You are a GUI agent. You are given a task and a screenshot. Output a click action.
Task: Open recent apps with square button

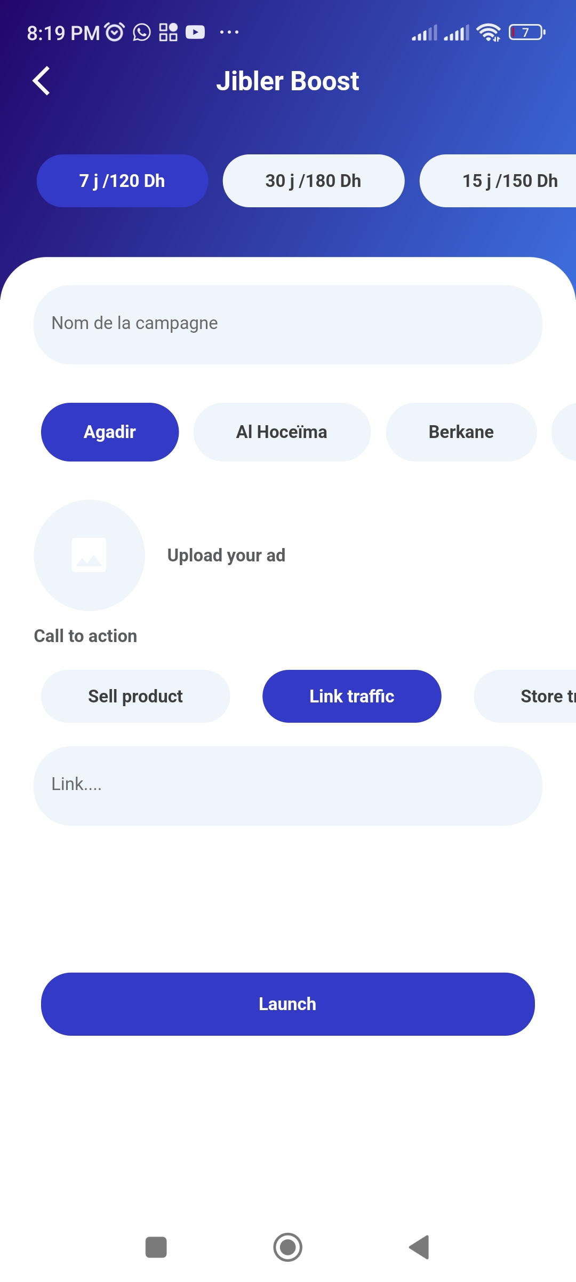[156, 1247]
